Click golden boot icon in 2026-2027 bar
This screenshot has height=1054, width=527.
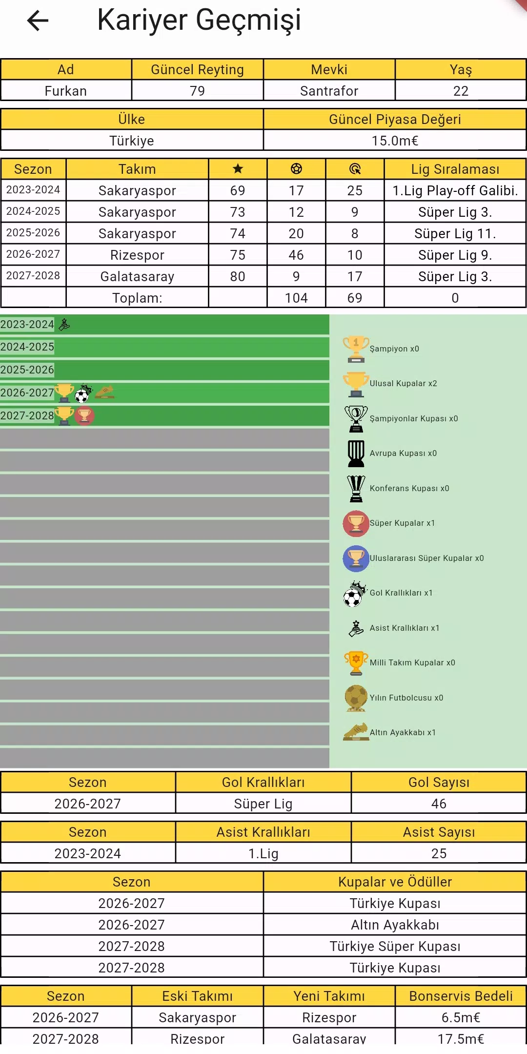(x=104, y=392)
